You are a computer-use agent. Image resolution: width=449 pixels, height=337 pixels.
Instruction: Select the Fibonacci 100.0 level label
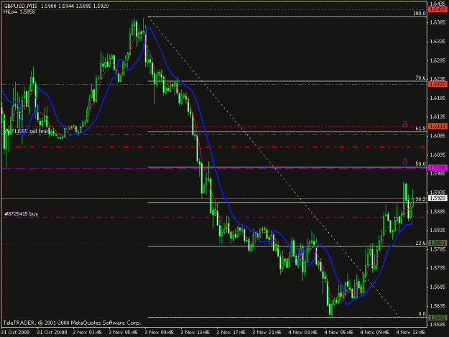pos(420,13)
